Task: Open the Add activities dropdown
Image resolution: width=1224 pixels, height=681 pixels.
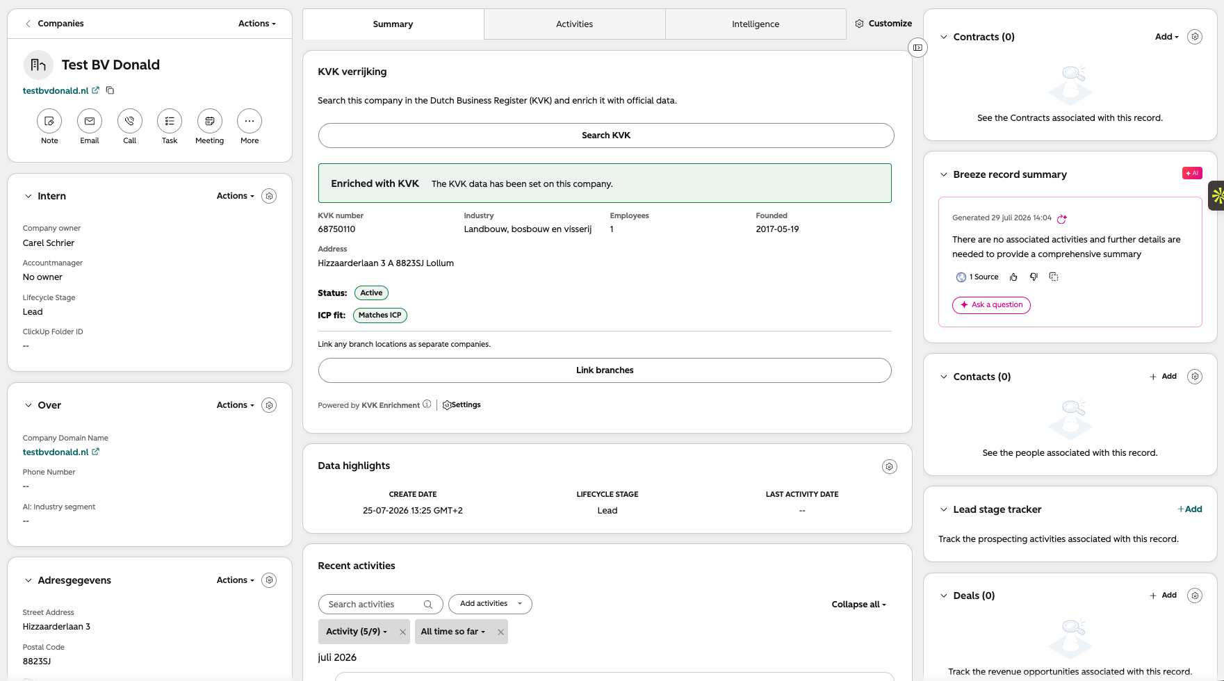Action: 490,604
